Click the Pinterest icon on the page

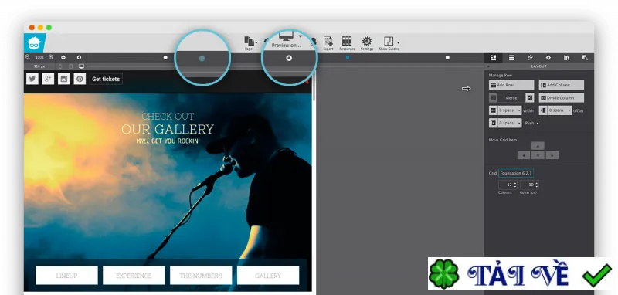pyautogui.click(x=80, y=79)
